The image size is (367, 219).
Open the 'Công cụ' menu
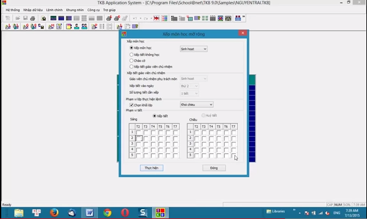point(94,10)
